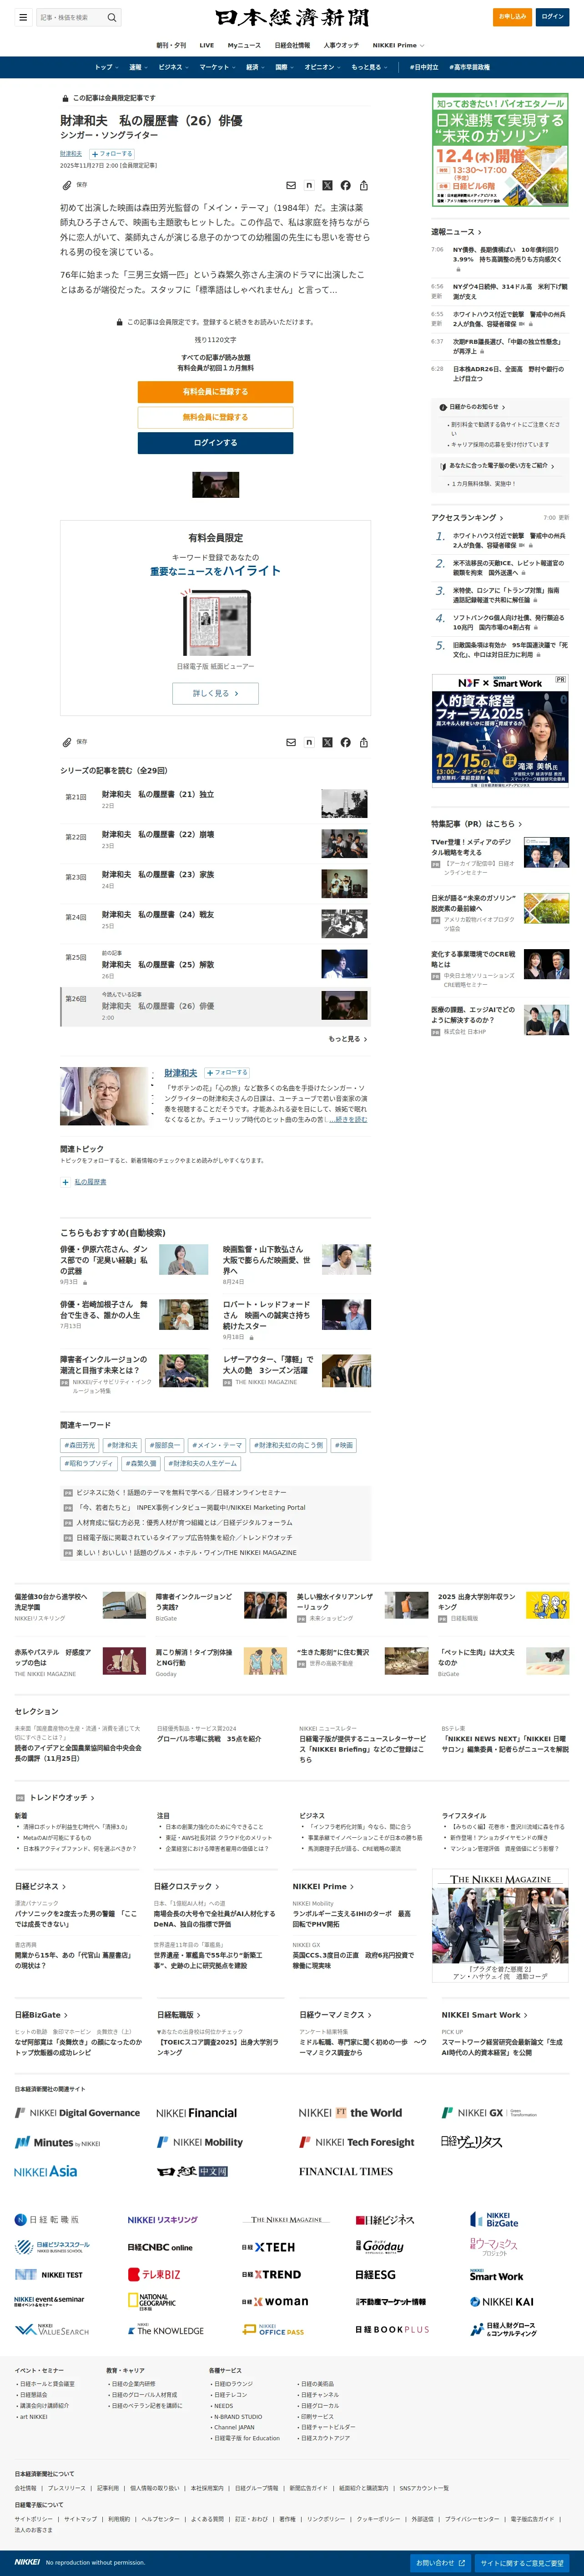This screenshot has width=584, height=2576.
Task: Open the アクセスランキング section heading
Action: point(467,518)
